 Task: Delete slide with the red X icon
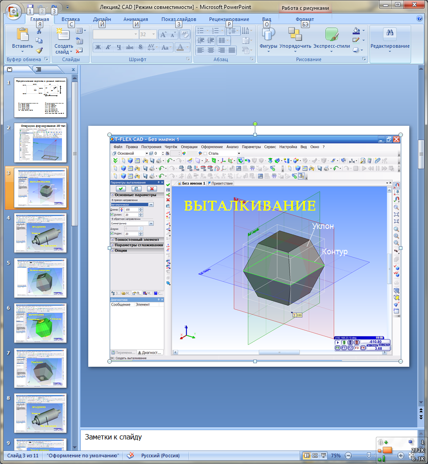click(x=79, y=50)
